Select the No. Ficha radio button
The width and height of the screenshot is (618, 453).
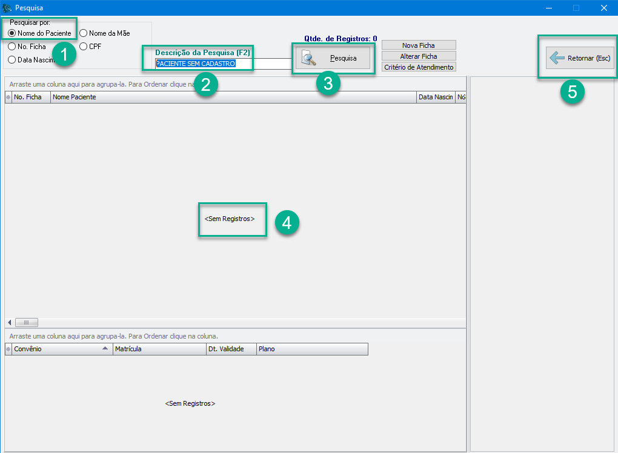click(12, 47)
